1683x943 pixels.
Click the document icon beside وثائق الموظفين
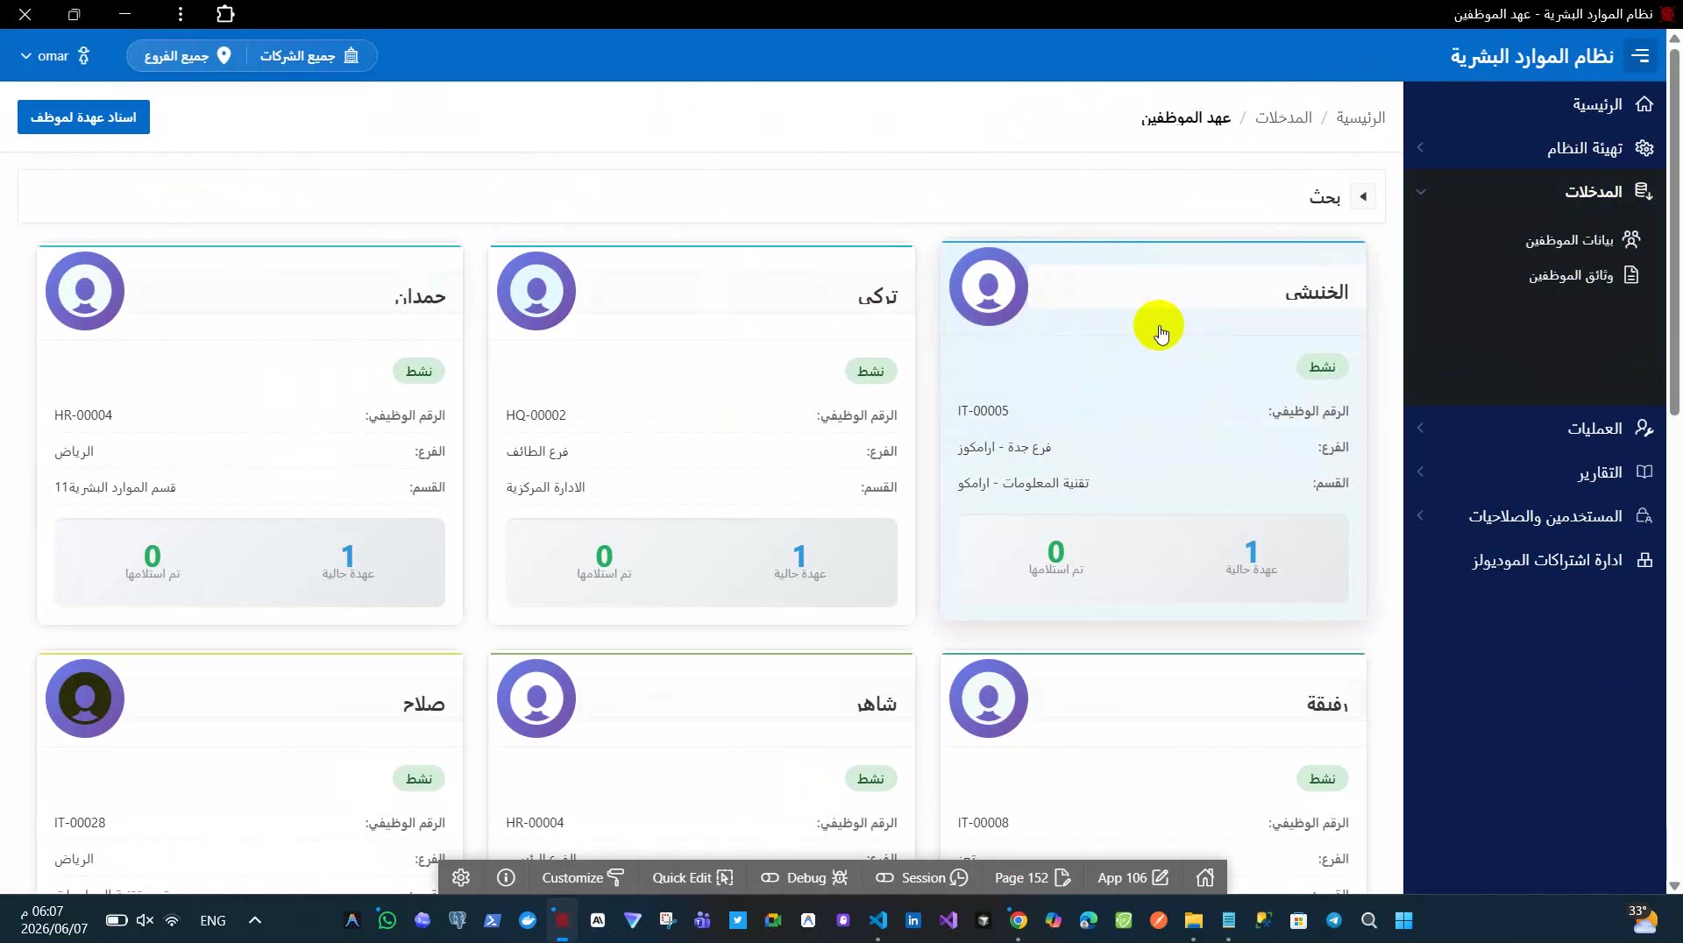pos(1631,275)
